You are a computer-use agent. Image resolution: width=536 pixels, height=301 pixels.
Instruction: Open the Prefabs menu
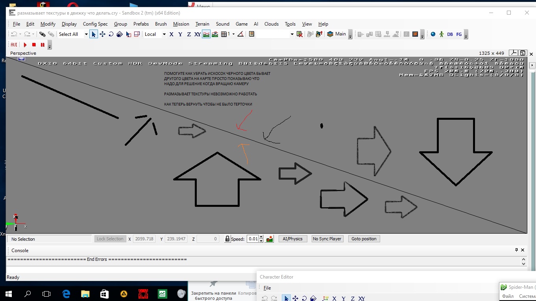click(141, 24)
